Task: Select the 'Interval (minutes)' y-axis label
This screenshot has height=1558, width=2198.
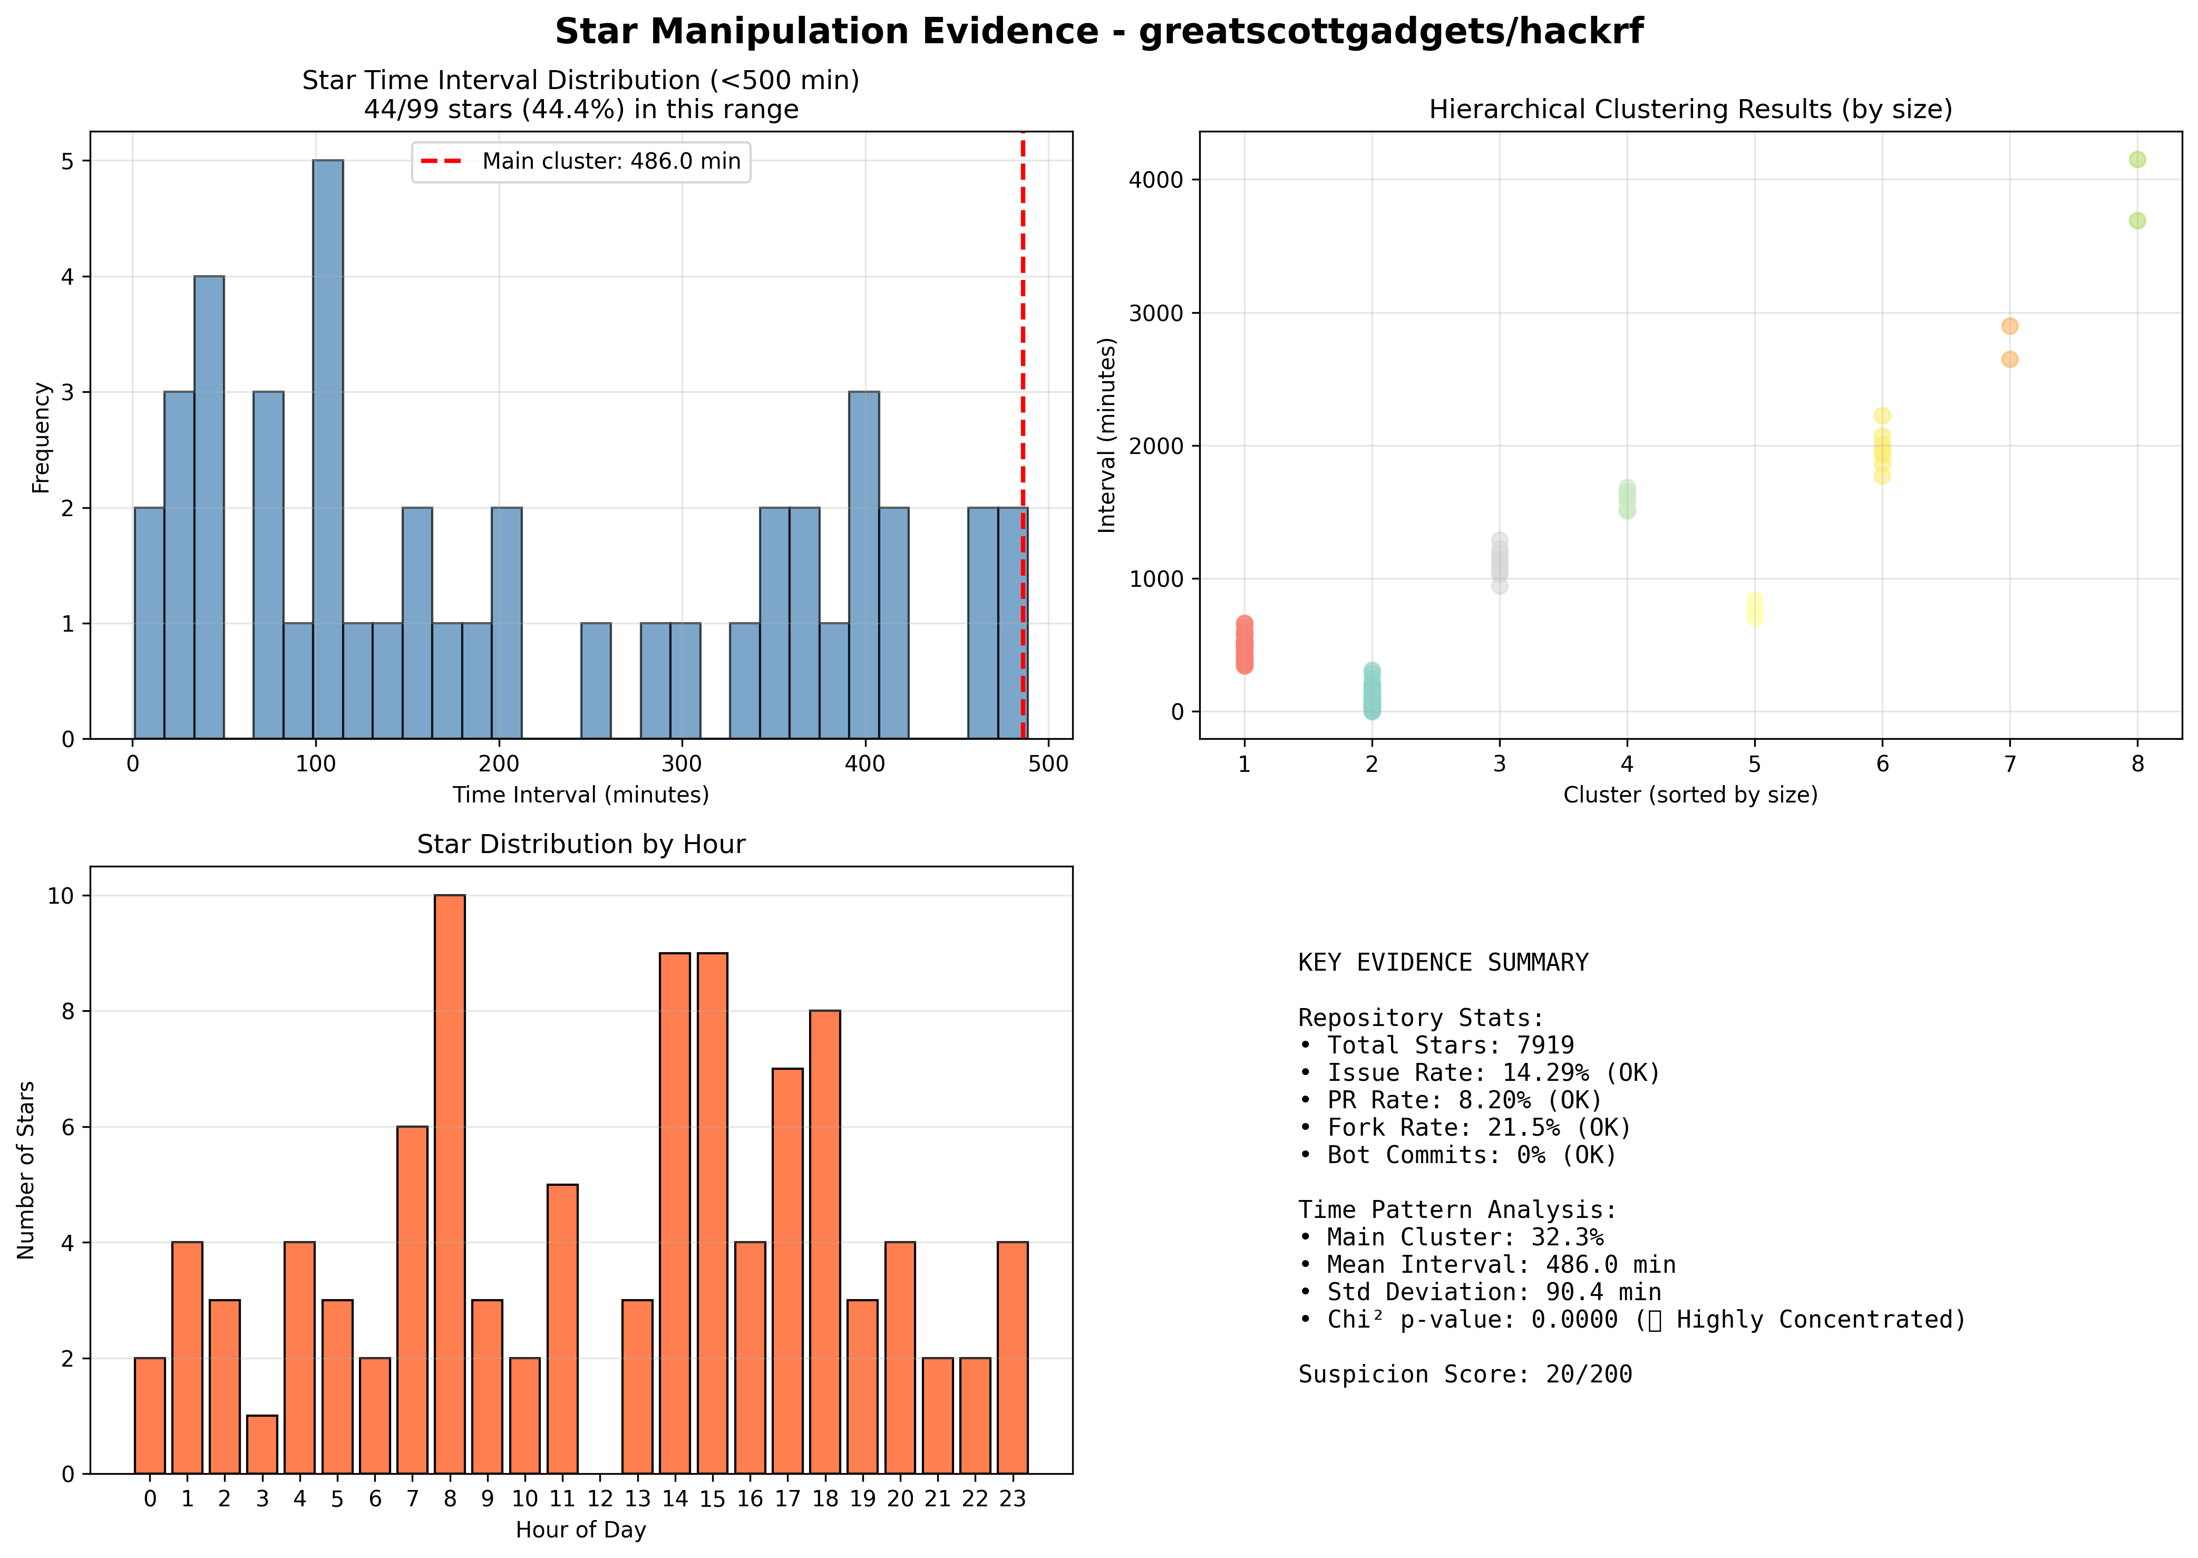Action: [x=1107, y=434]
